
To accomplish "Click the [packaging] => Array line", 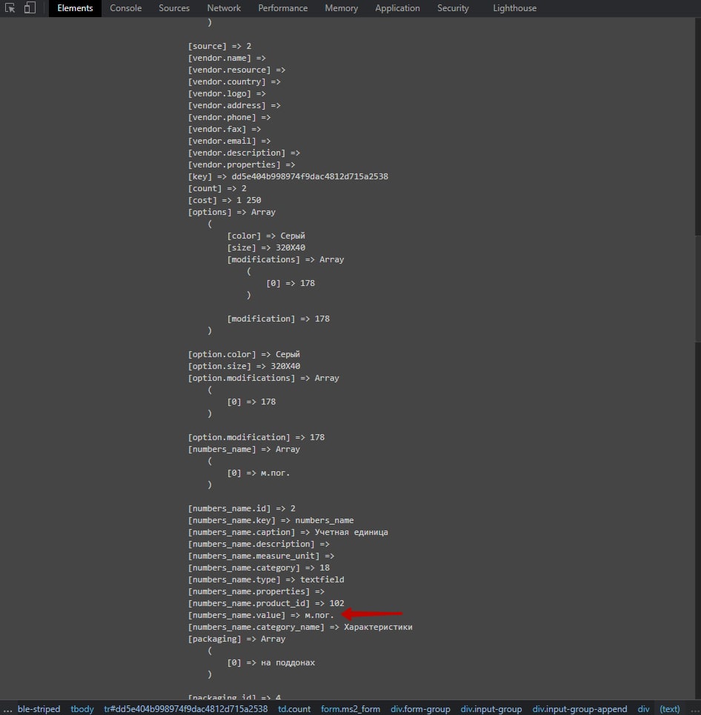I will [236, 639].
